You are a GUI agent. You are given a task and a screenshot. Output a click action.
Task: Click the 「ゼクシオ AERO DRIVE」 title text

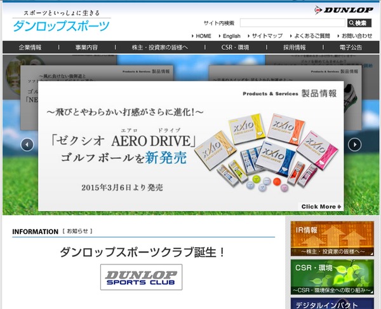(123, 141)
